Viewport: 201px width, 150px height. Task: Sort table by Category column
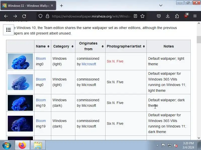tap(72, 46)
